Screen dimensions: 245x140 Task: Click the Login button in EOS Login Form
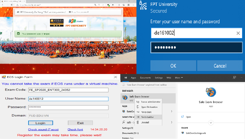coord(40,123)
